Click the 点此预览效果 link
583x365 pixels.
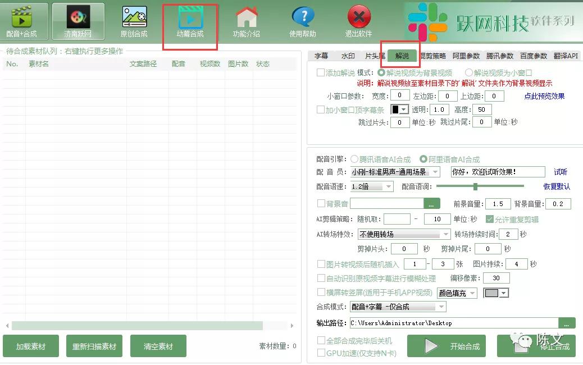pos(544,96)
